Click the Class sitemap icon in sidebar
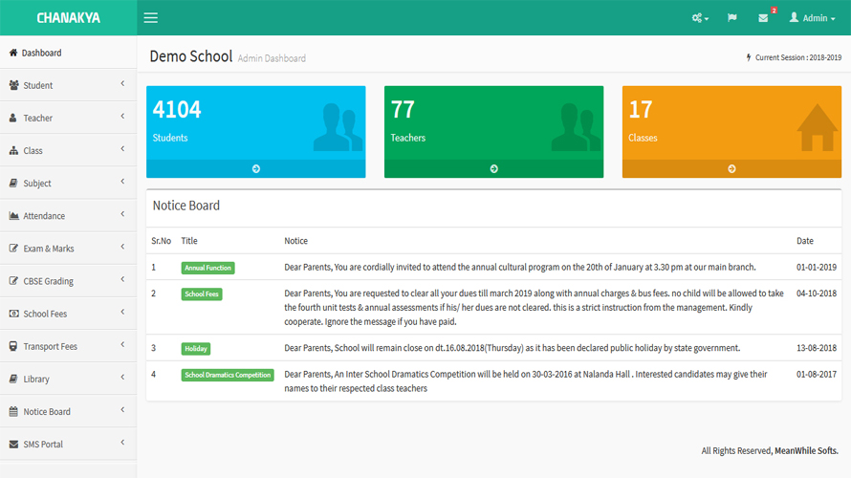The width and height of the screenshot is (851, 478). (13, 150)
